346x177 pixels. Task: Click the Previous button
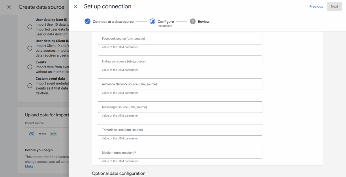coord(316,6)
